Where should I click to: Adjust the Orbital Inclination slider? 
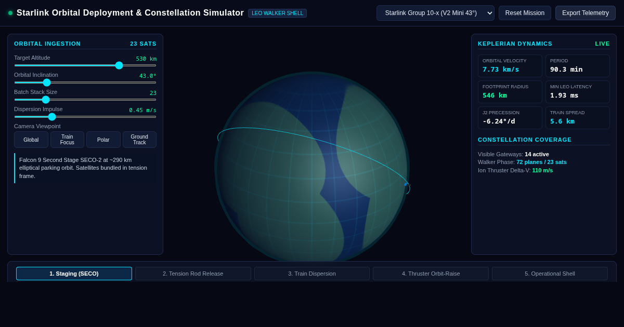pos(85,83)
